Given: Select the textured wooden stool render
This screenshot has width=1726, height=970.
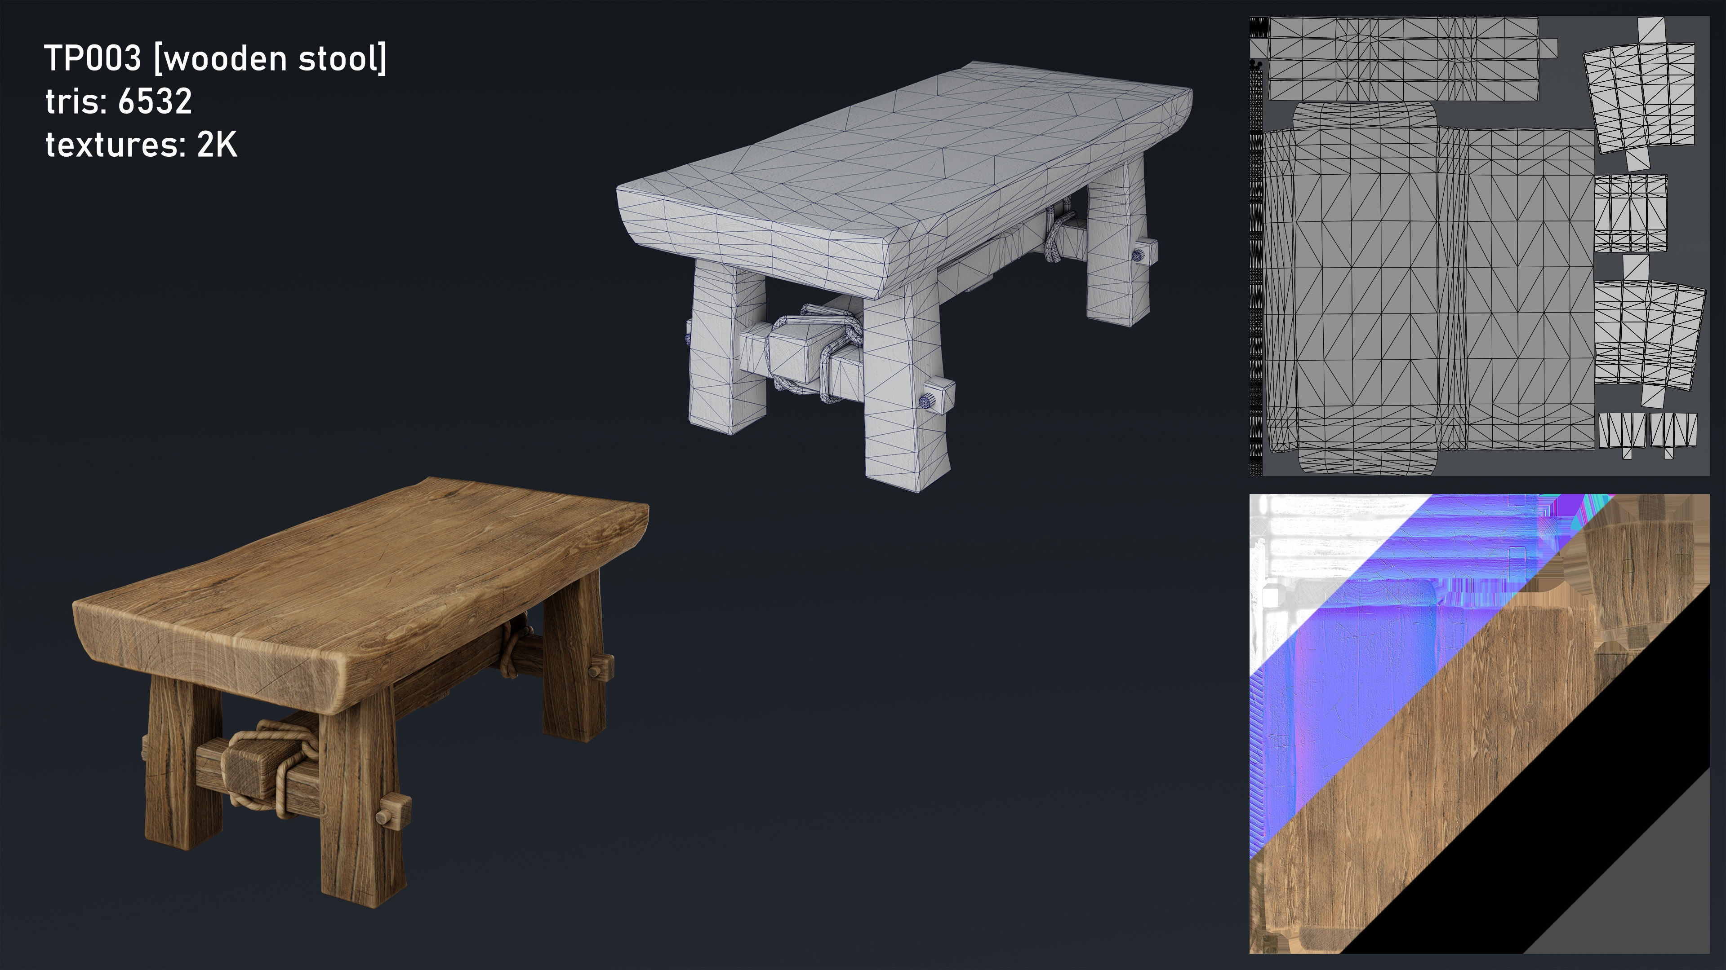Looking at the screenshot, I should pyautogui.click(x=360, y=692).
